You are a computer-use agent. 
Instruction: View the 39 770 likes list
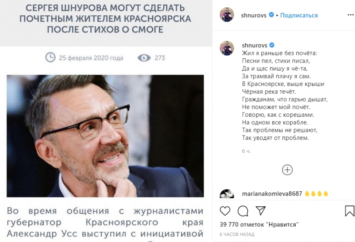pos(259,225)
